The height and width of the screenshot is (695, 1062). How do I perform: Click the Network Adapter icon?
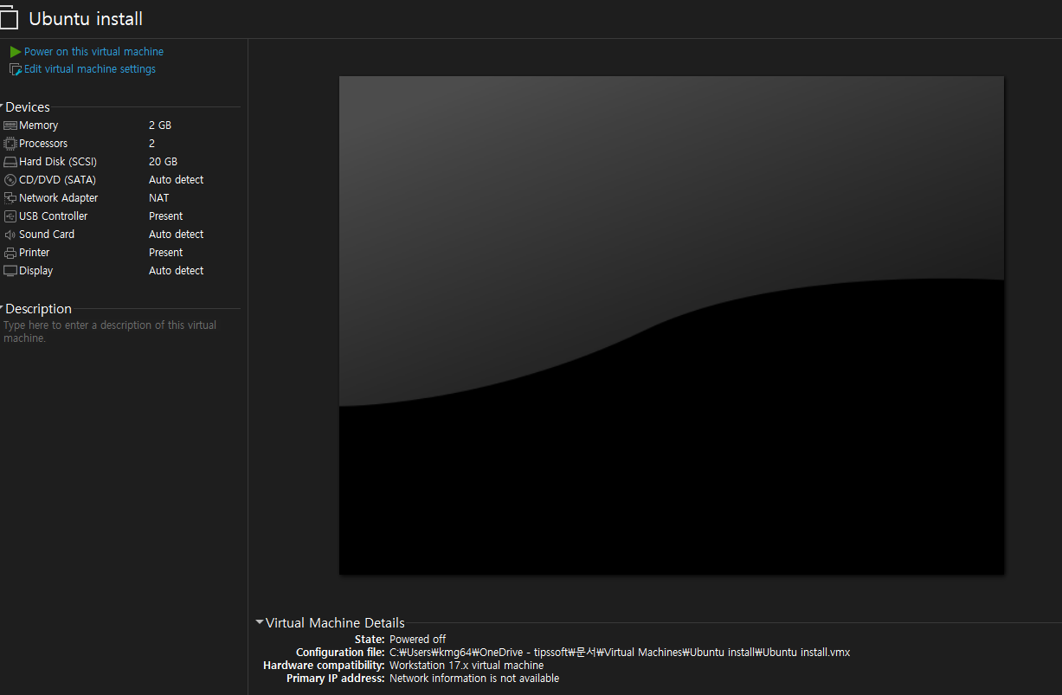click(x=10, y=198)
